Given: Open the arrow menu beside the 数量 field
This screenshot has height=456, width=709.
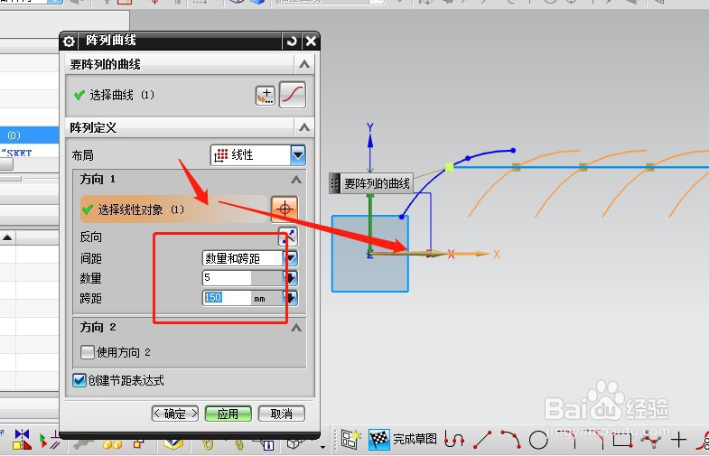Looking at the screenshot, I should pyautogui.click(x=291, y=278).
